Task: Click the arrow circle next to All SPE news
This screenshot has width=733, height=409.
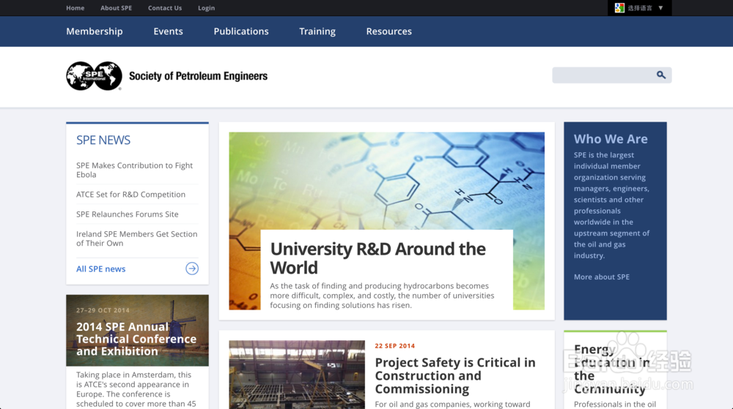Action: tap(191, 269)
